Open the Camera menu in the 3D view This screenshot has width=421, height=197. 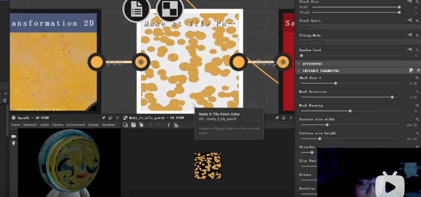click(57, 125)
